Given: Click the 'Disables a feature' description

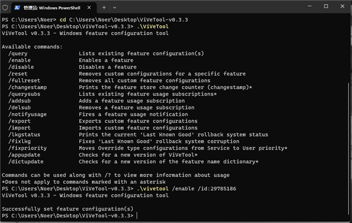Looking at the screenshot, I should click(x=107, y=67).
